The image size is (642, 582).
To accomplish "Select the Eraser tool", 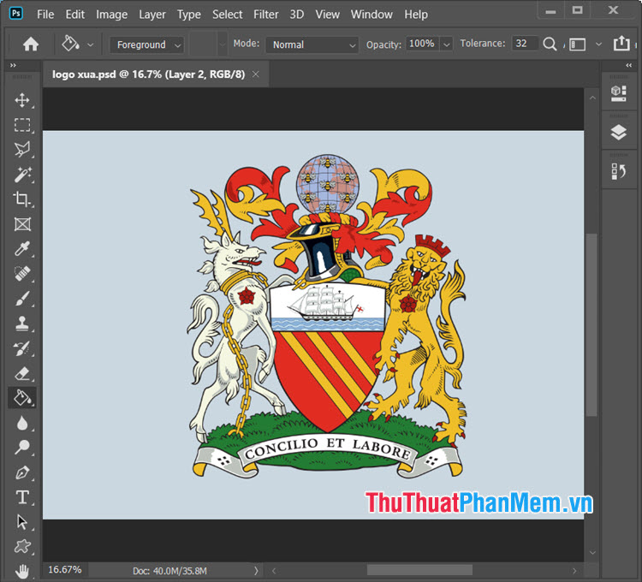I will tap(22, 373).
